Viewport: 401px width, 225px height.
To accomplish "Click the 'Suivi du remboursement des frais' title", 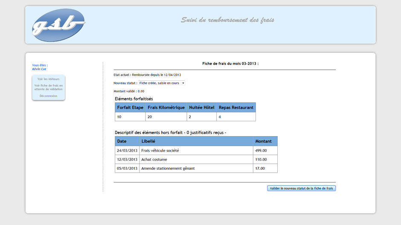I will [227, 20].
